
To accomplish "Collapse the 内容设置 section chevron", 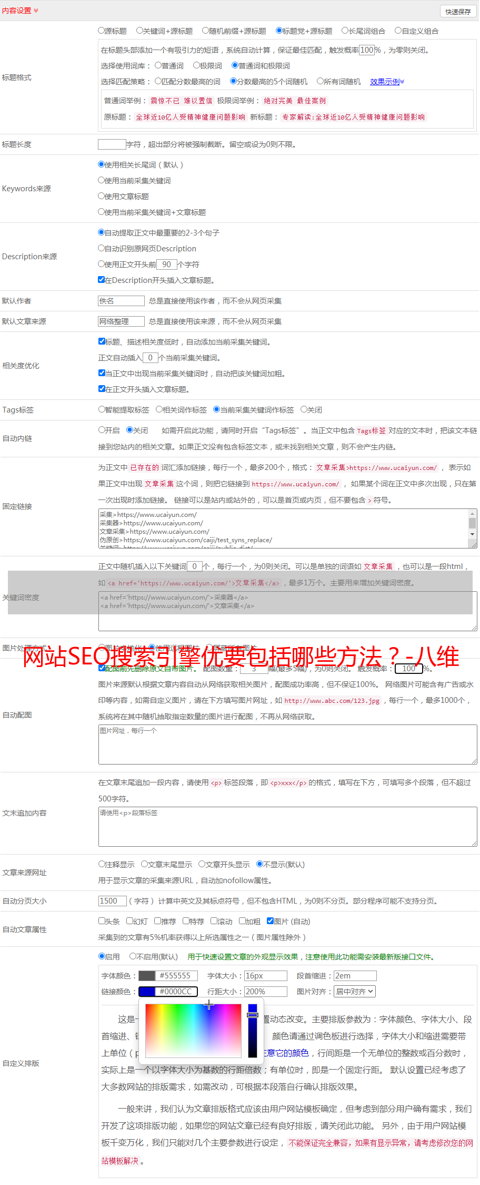I will point(36,11).
